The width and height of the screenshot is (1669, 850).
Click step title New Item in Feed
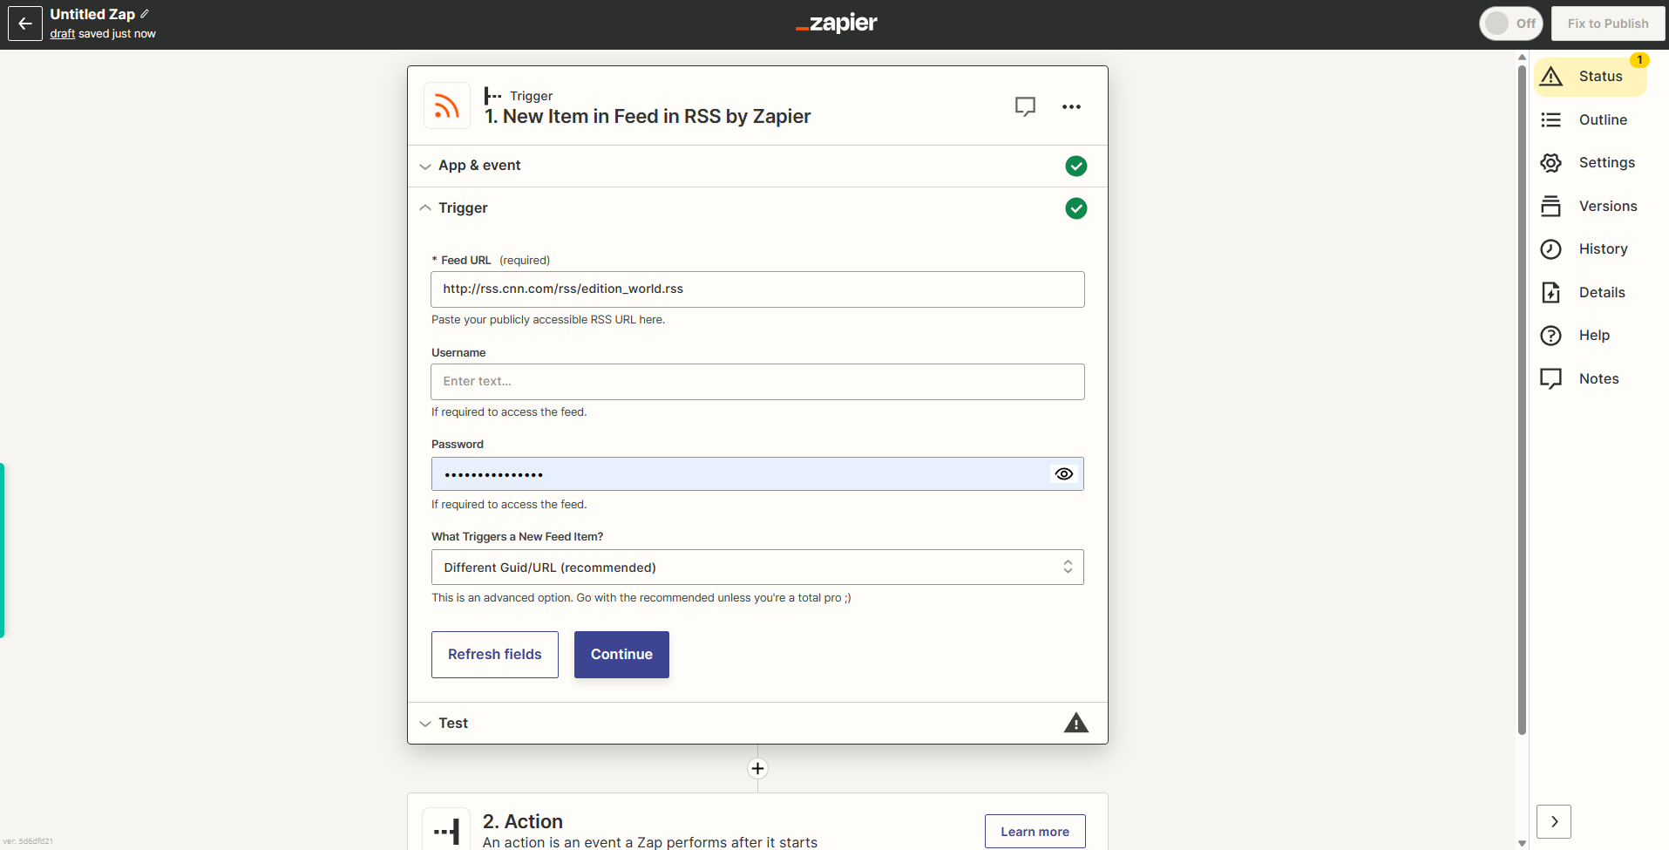648,117
